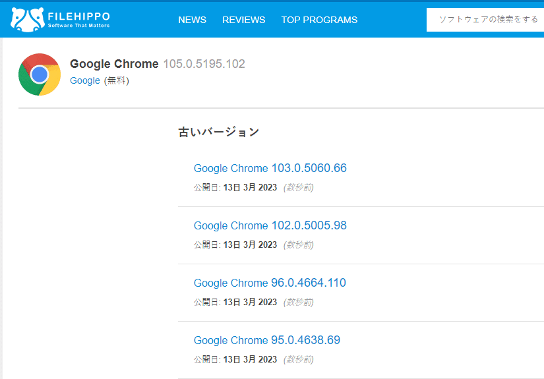Open TOP PROGRAMS in the navigation bar

(x=319, y=20)
